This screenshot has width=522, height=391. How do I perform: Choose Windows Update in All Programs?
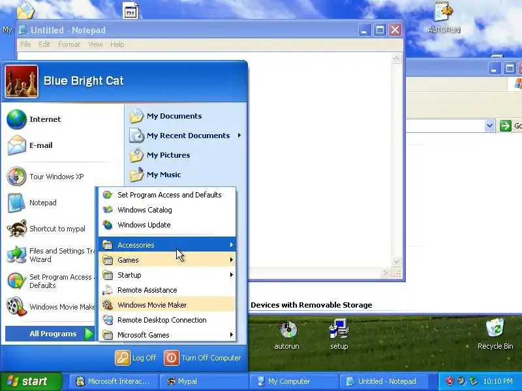167,225
